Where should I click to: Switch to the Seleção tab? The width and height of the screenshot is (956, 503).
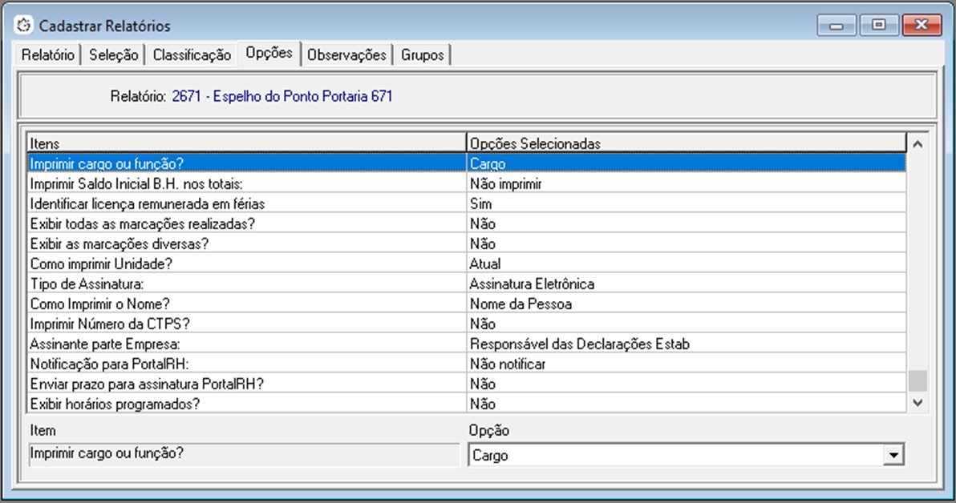pyautogui.click(x=114, y=55)
